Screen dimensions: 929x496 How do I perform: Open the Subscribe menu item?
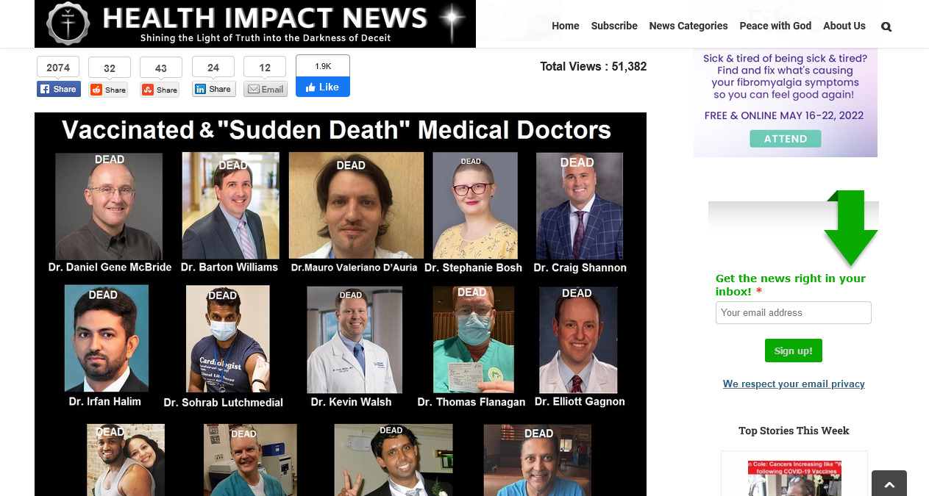click(613, 26)
